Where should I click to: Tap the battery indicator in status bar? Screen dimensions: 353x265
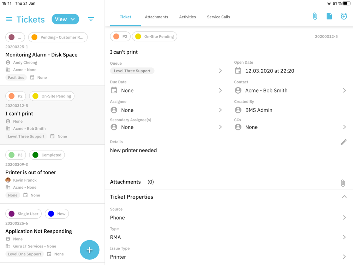[x=347, y=4]
